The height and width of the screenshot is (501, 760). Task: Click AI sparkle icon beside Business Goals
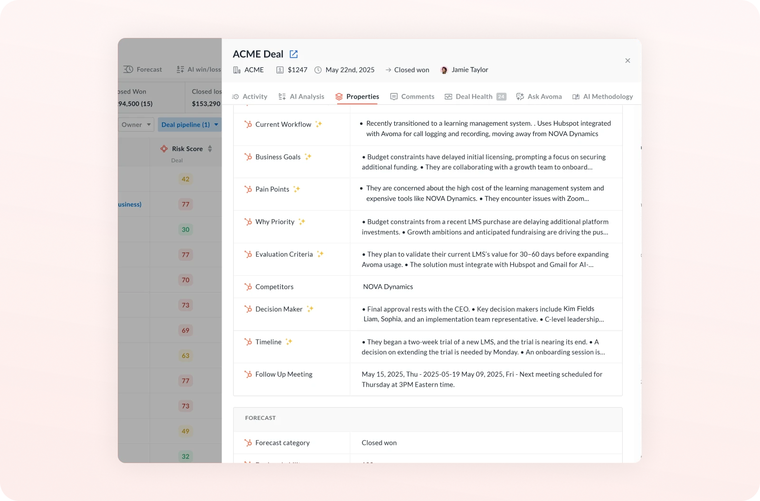[x=308, y=157]
